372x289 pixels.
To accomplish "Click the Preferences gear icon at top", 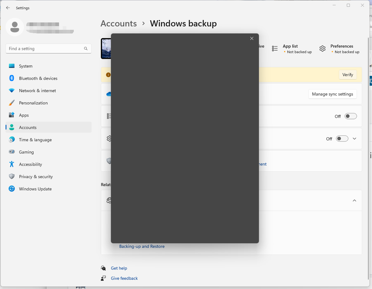I will pyautogui.click(x=322, y=49).
